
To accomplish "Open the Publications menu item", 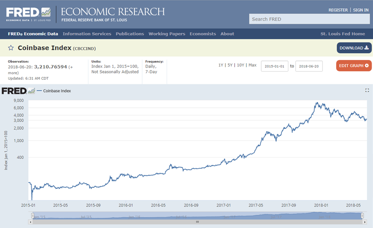I will [x=130, y=34].
